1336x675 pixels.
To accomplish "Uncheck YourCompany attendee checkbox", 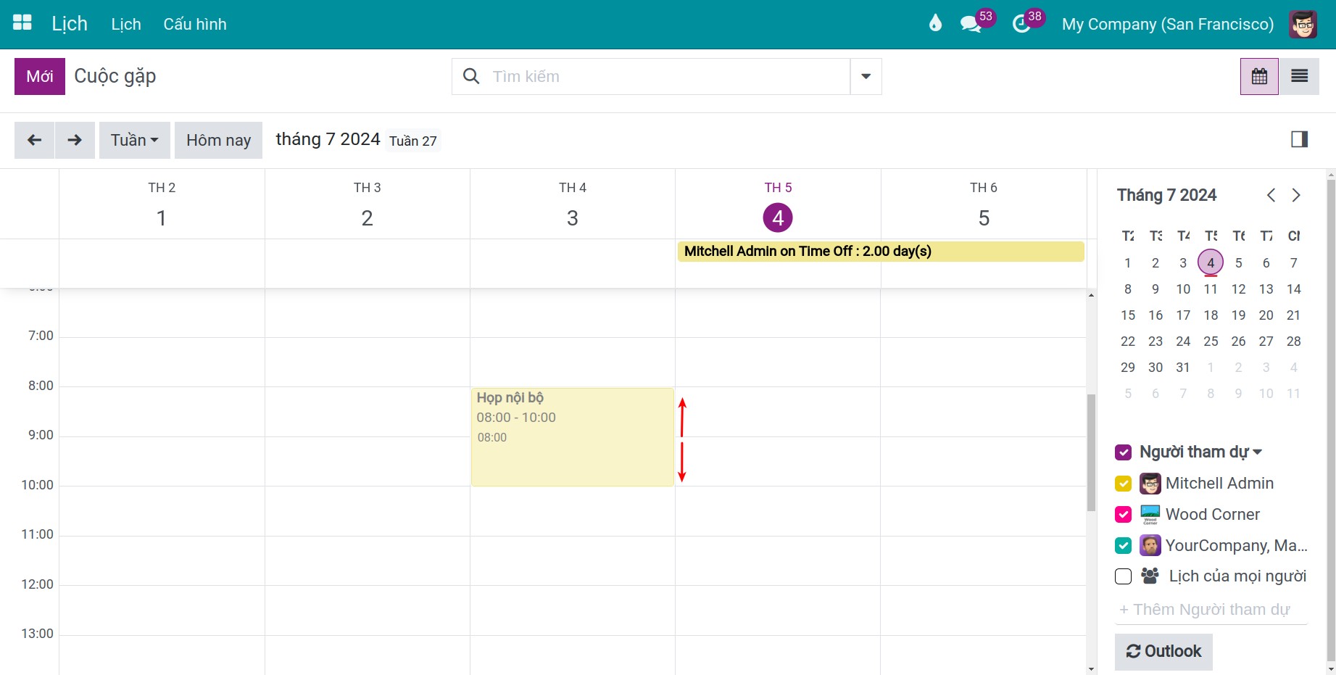I will 1123,545.
